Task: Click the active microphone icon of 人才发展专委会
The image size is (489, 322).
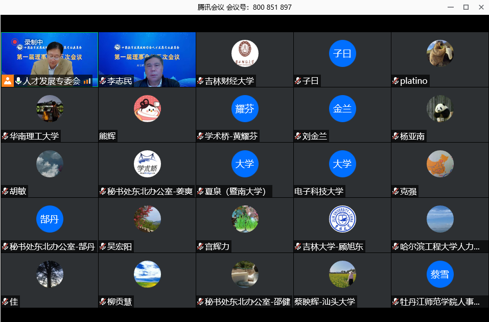Action: [19, 81]
